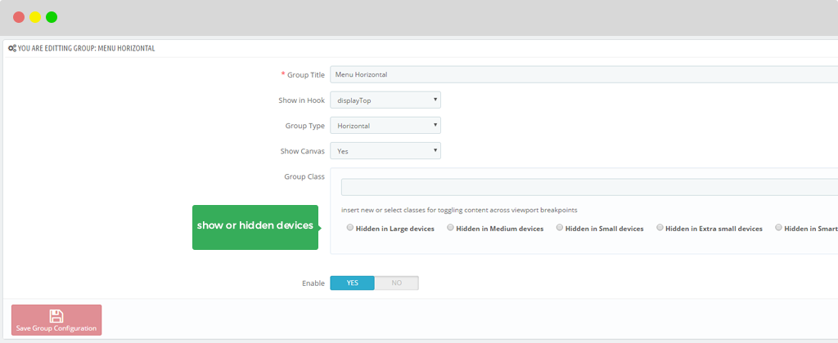
Task: Click the 'Group Class' label
Action: tap(304, 176)
